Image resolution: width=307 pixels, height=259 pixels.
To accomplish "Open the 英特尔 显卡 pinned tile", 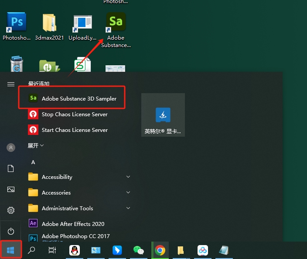I will click(x=163, y=115).
